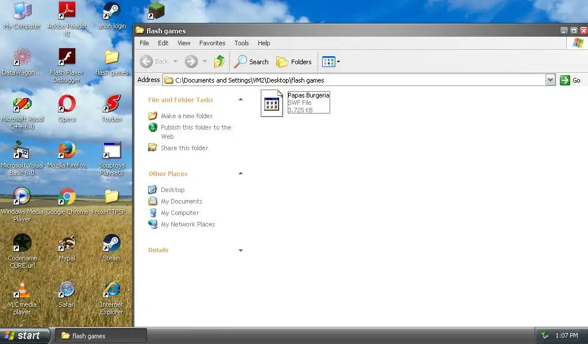Open My Computer desktop icon
Screen dimensions: 588x344
click(22, 15)
